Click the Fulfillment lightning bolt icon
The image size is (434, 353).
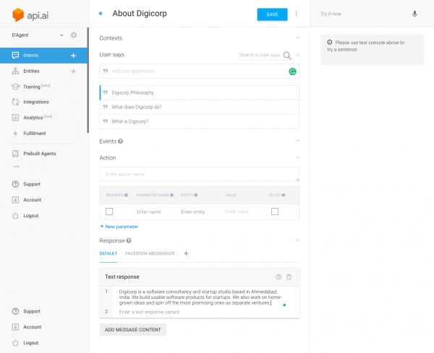pos(15,134)
